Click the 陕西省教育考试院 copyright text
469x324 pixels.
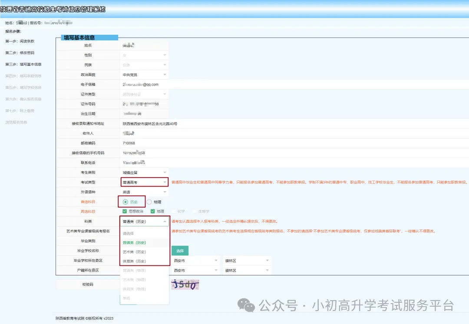point(84,318)
